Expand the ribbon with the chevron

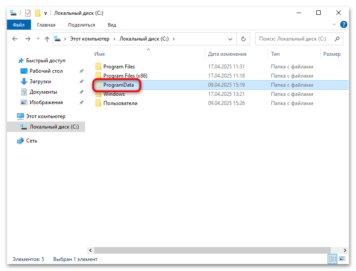(x=334, y=24)
